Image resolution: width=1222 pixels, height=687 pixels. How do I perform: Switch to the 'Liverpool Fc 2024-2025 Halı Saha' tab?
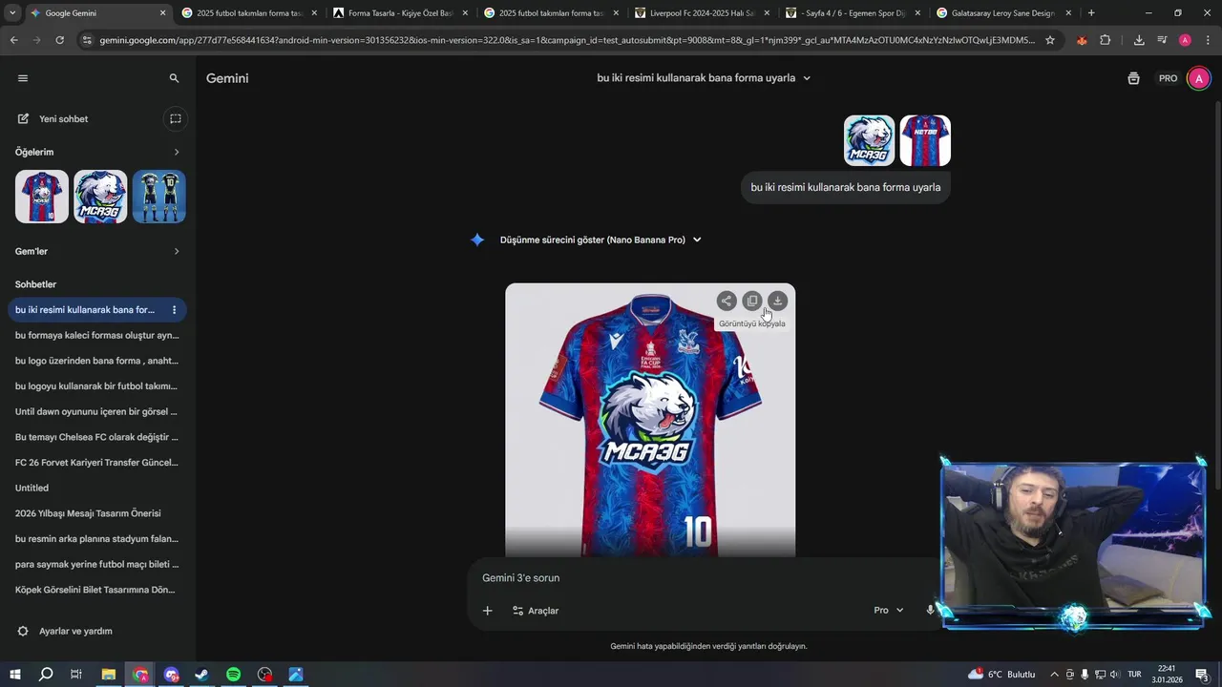click(701, 13)
